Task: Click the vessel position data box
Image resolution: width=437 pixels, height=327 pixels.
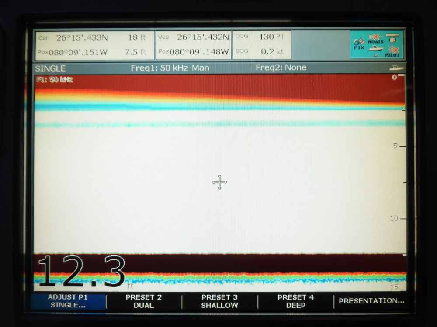Action: pos(194,44)
